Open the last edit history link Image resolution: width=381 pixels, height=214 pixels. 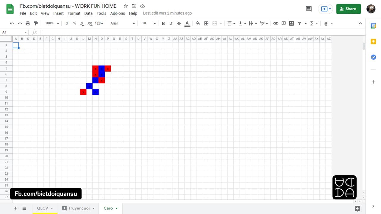[167, 13]
